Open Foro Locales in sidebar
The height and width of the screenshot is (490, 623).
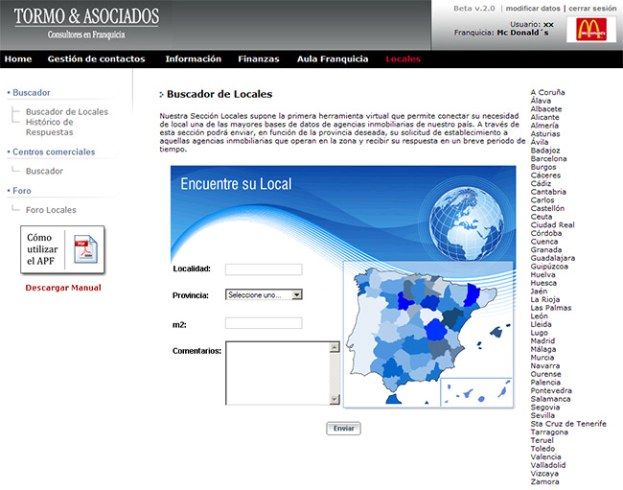click(x=51, y=210)
